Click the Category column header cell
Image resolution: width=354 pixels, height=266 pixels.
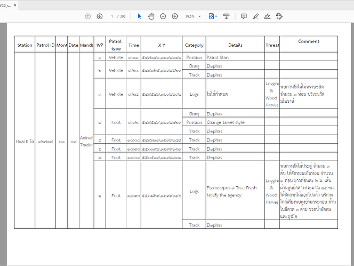(x=194, y=45)
